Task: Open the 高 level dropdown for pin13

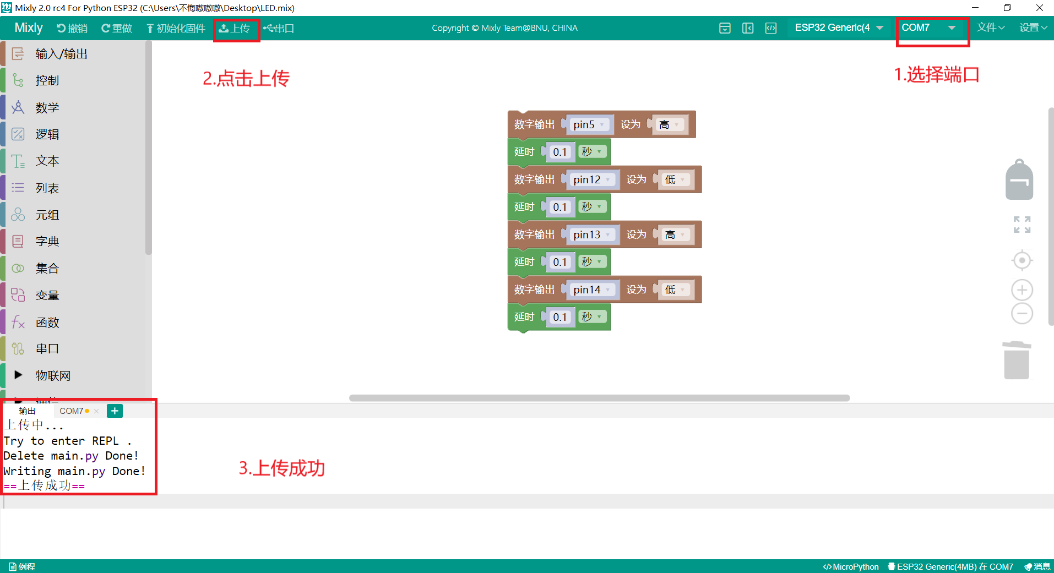Action: [x=675, y=234]
